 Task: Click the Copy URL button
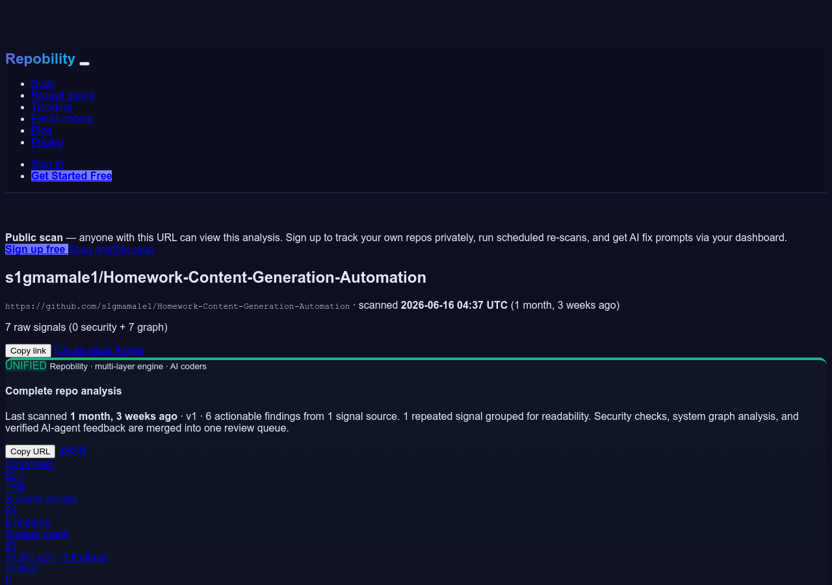(x=30, y=451)
